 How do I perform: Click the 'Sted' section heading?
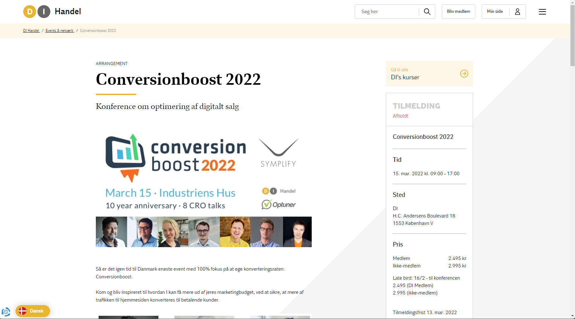(x=399, y=195)
